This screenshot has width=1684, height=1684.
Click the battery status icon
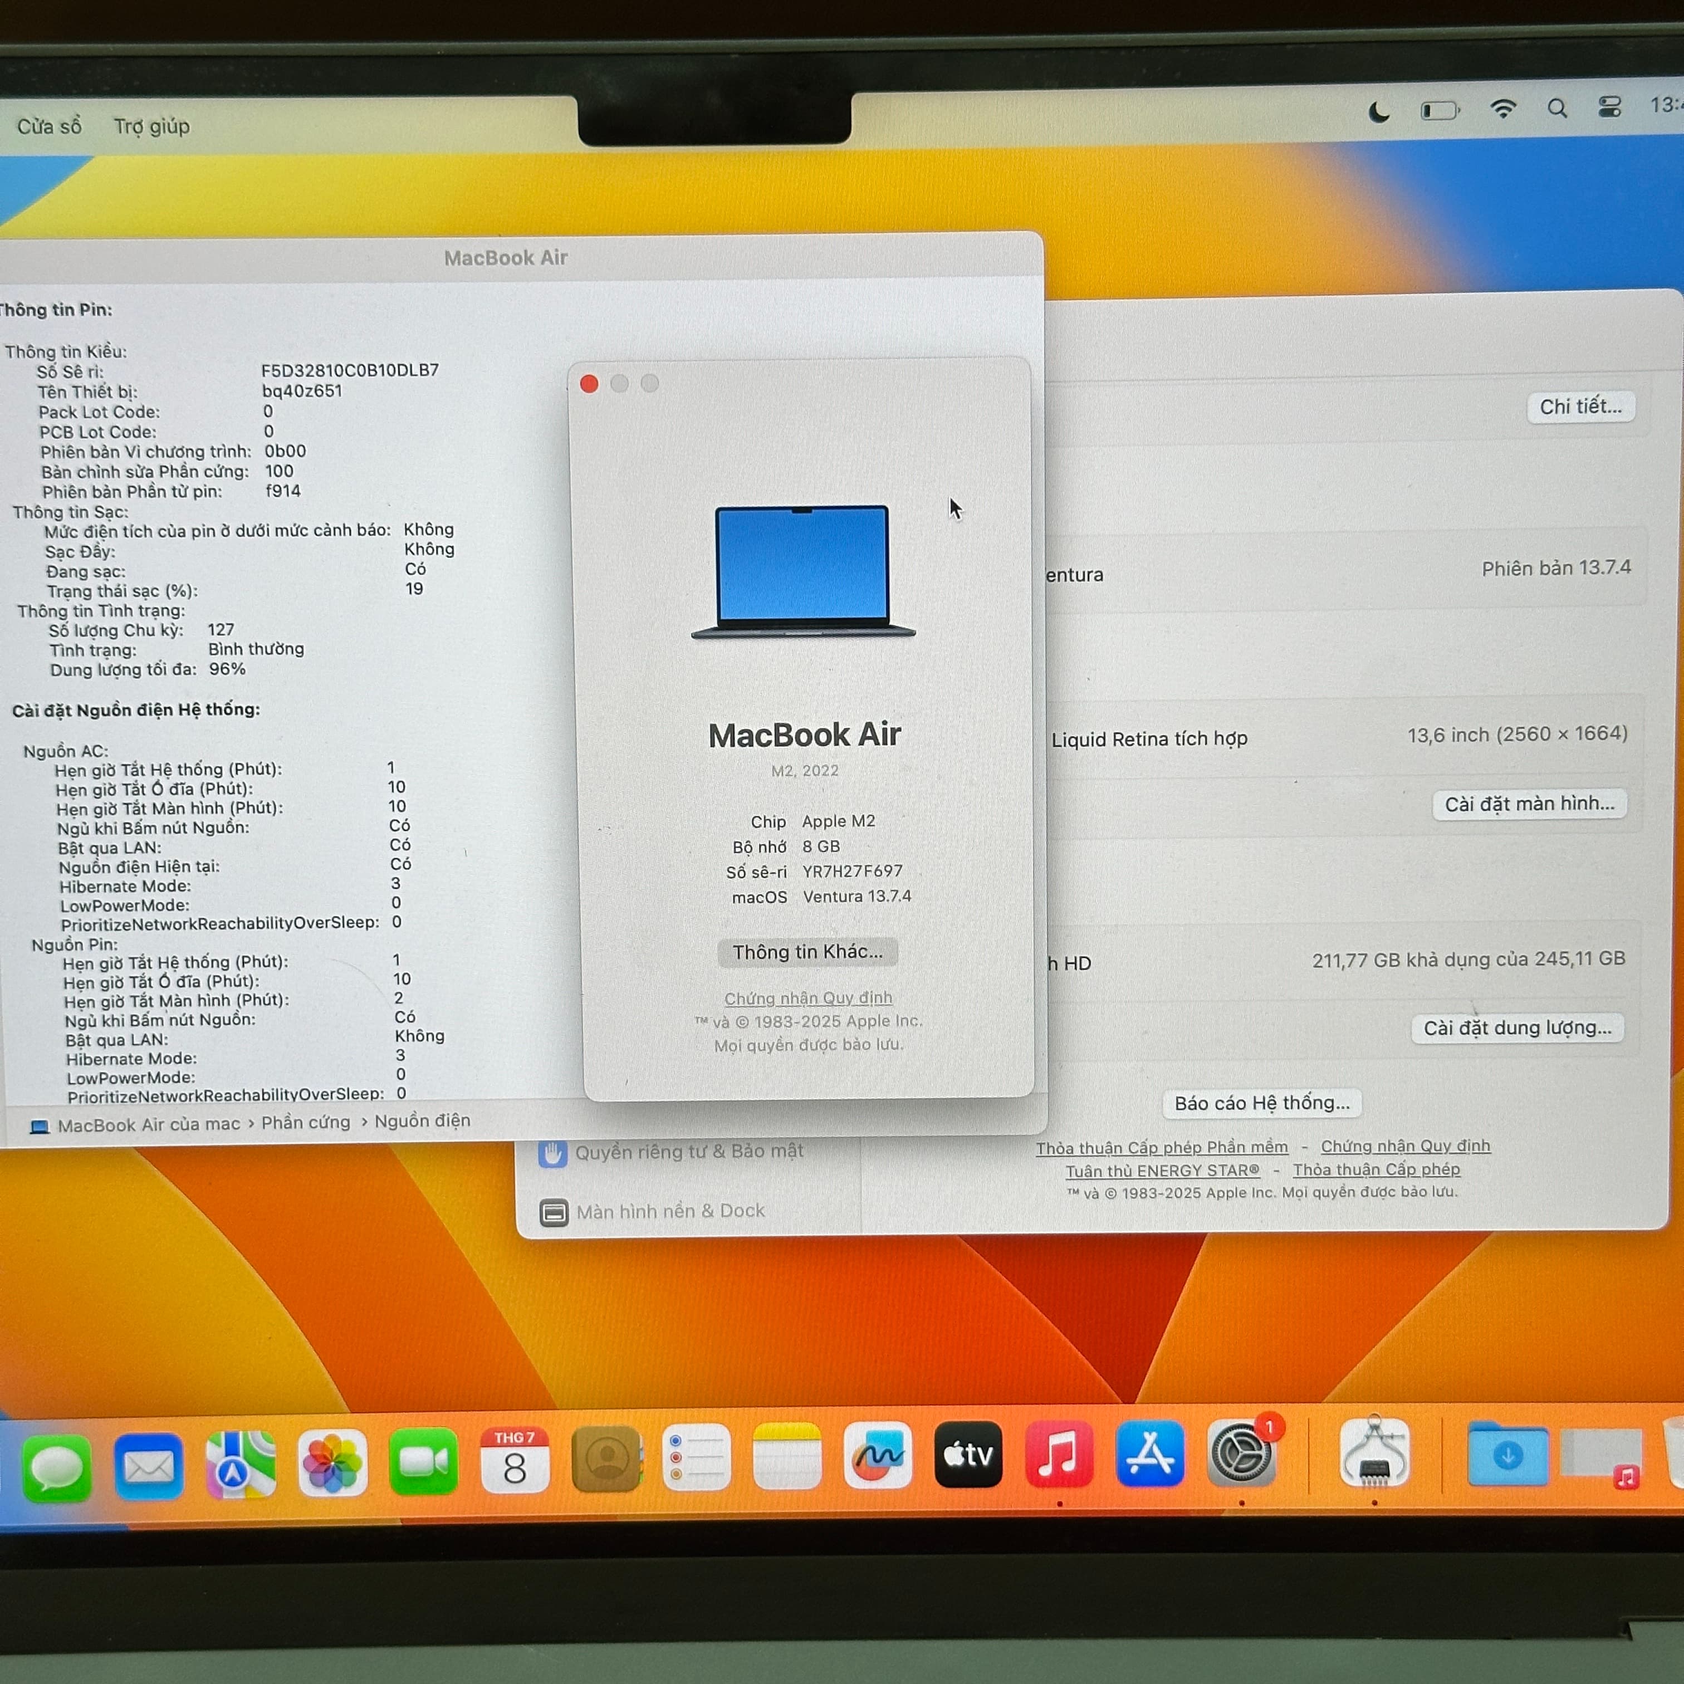1440,111
